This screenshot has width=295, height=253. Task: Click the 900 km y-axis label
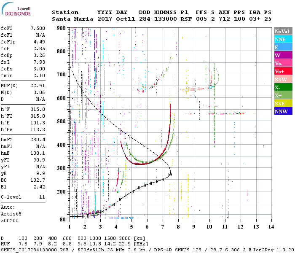pos(61,28)
